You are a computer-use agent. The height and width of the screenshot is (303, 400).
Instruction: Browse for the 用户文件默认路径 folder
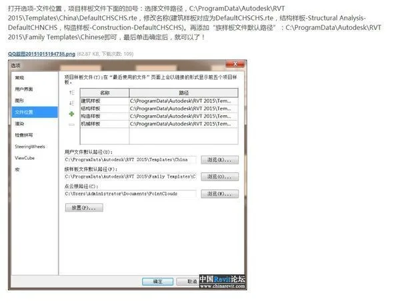(x=219, y=160)
